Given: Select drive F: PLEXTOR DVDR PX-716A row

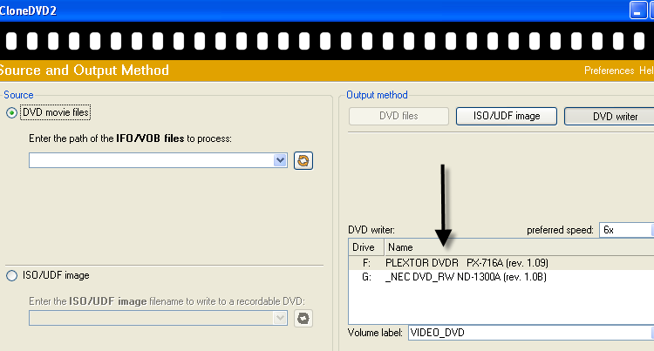Looking at the screenshot, I should (501, 263).
